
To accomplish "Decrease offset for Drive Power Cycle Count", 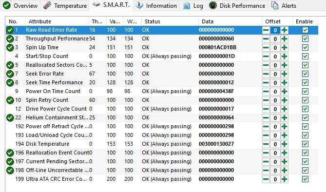I will click(266, 109).
